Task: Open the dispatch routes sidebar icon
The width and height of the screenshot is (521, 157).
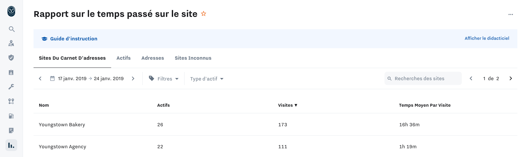Action: tap(11, 101)
